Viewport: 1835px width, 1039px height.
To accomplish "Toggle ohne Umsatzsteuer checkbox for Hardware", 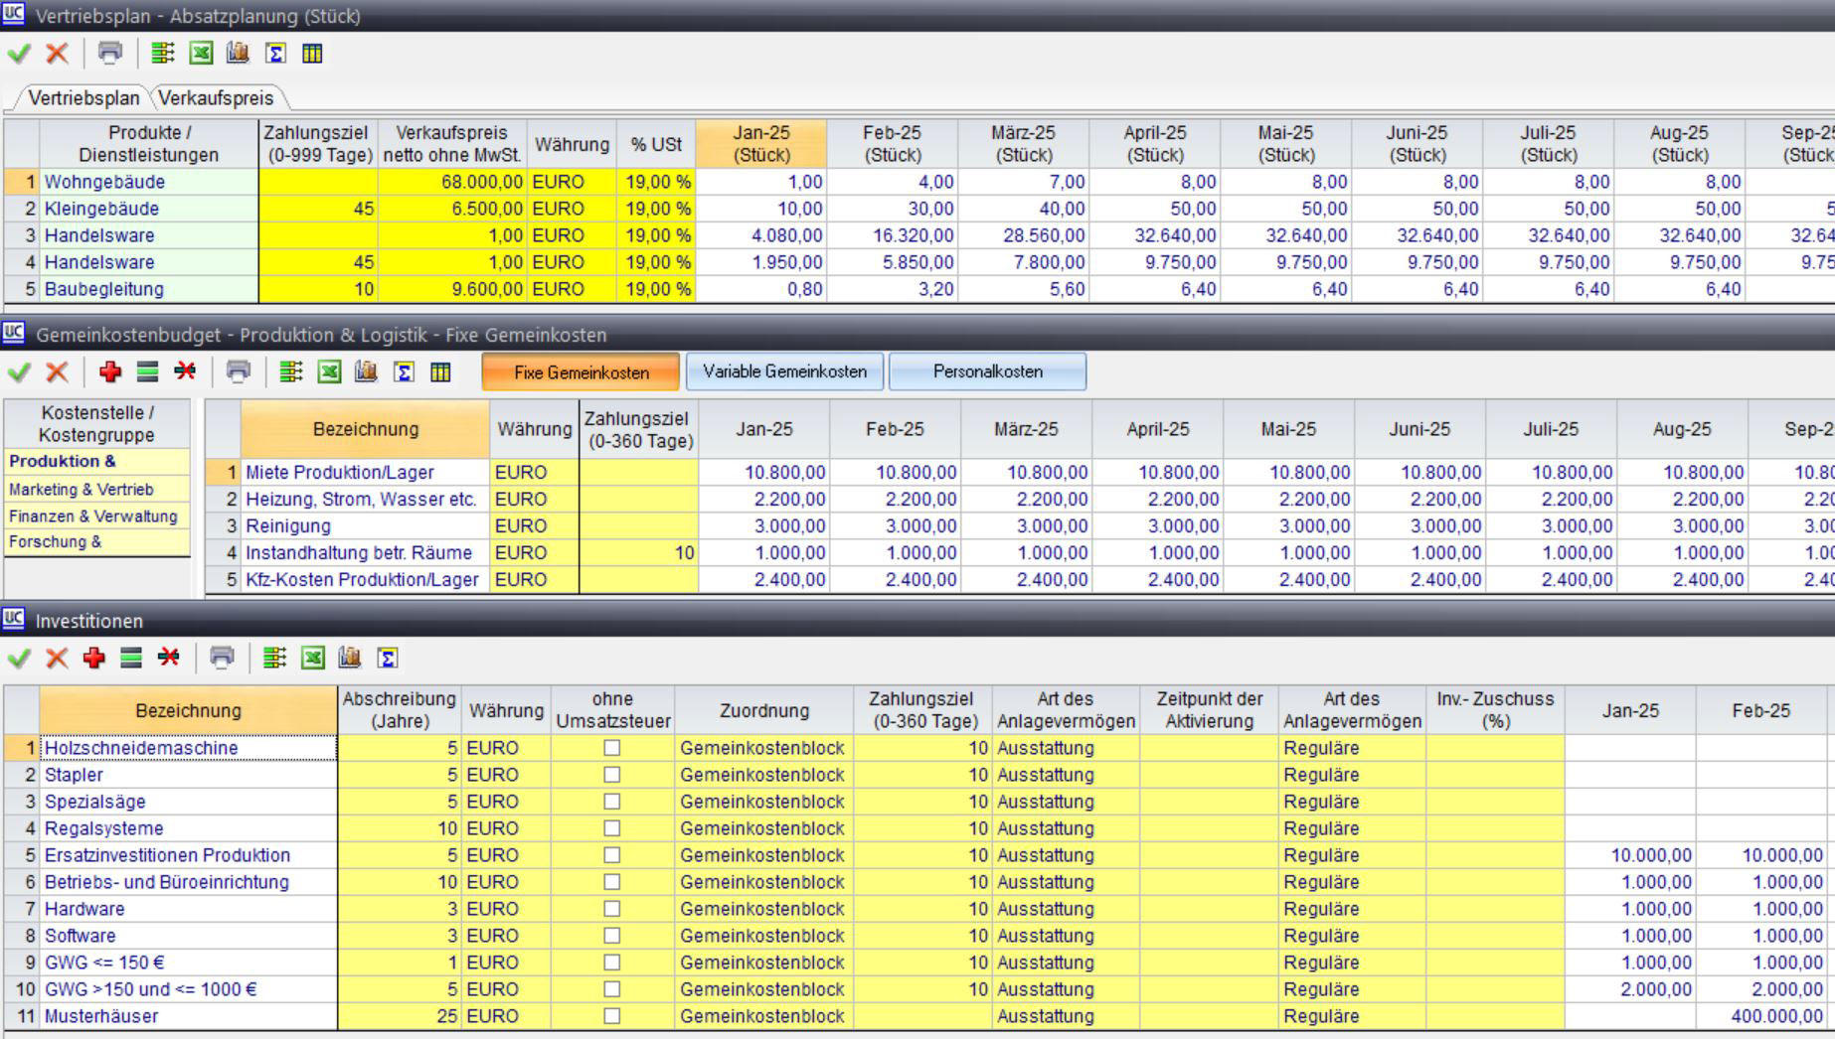I will pos(612,909).
